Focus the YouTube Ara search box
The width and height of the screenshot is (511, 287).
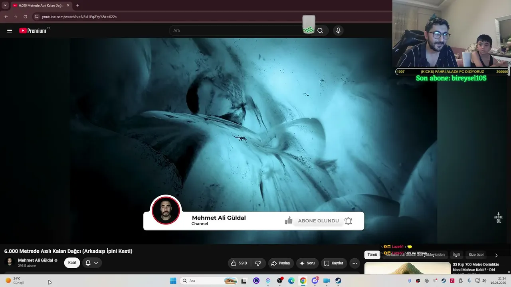[x=240, y=31]
